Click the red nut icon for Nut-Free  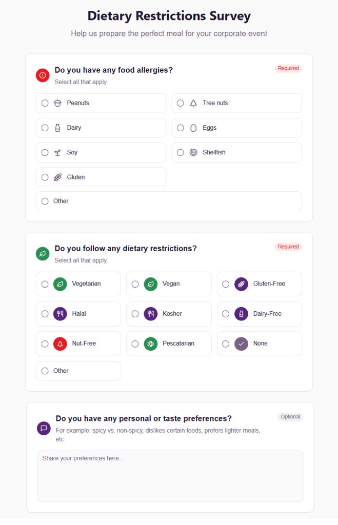(x=60, y=344)
